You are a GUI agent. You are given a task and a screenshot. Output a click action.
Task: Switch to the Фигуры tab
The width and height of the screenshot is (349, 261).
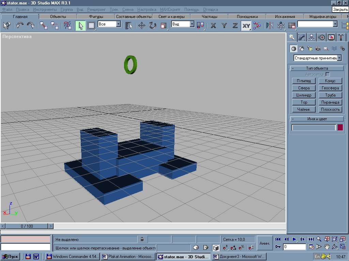coord(96,16)
